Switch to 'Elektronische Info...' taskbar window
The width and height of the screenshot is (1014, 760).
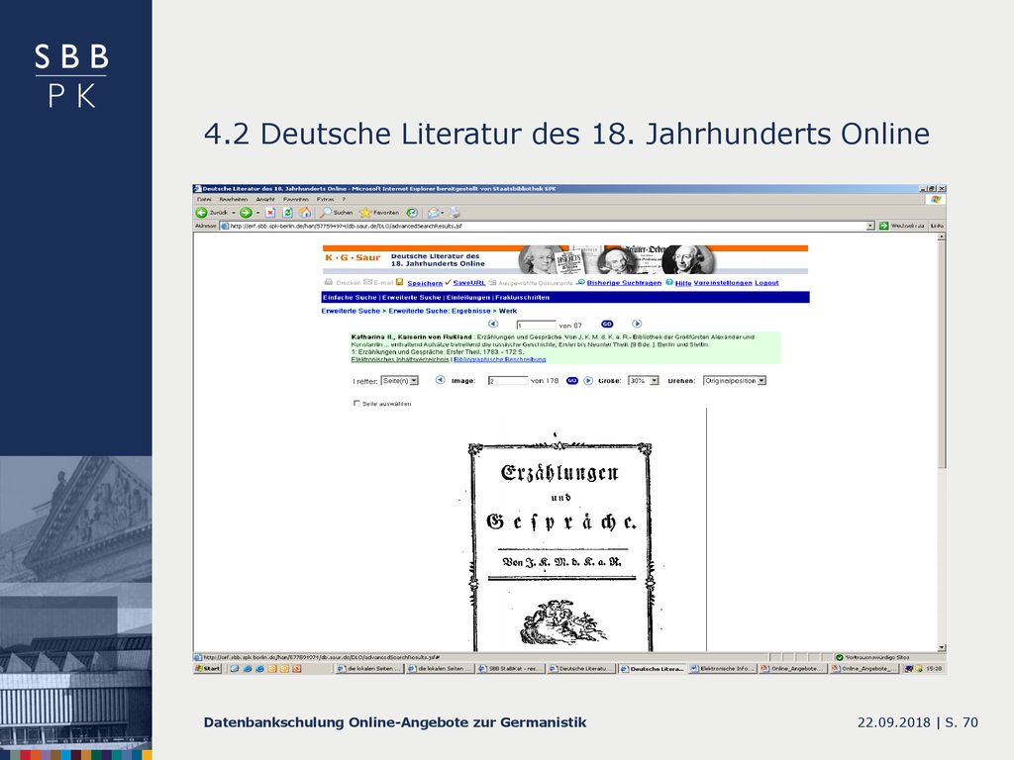pyautogui.click(x=723, y=669)
